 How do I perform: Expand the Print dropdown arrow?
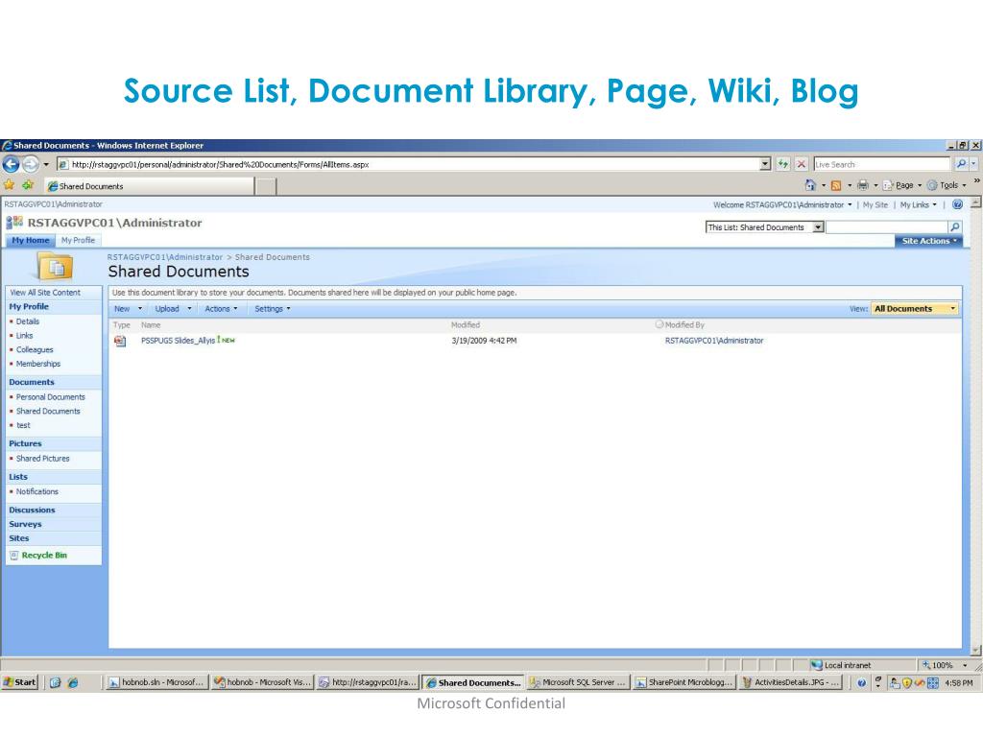click(875, 185)
